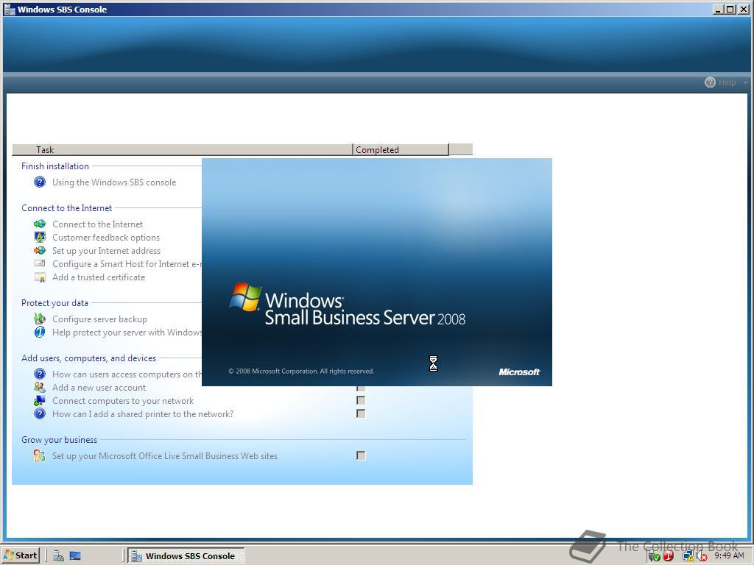The width and height of the screenshot is (754, 565).
Task: Click the certificate icon for Add a trusted certificate
Action: (x=40, y=277)
